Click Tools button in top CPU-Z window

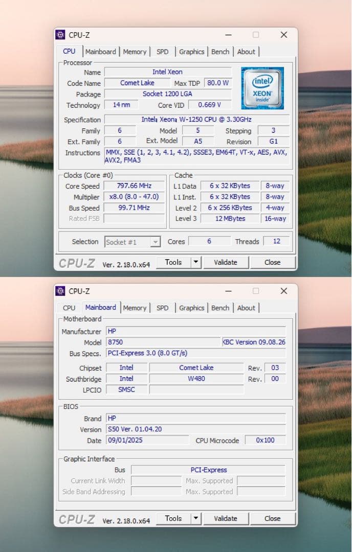(173, 262)
